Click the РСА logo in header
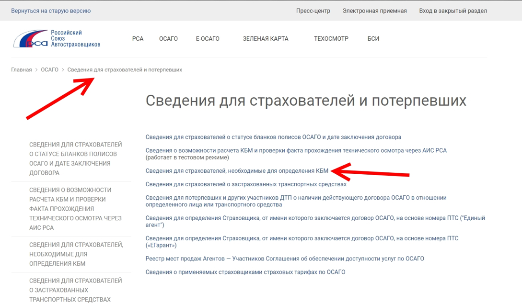 pyautogui.click(x=57, y=39)
